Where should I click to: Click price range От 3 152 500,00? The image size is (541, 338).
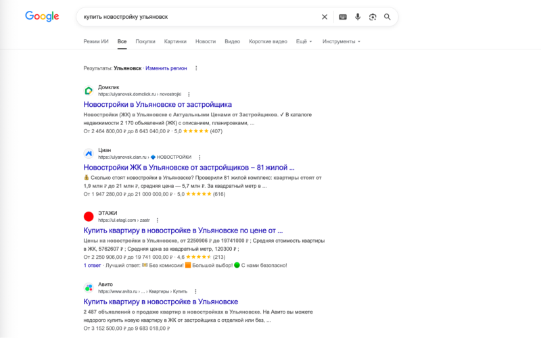pyautogui.click(x=126, y=329)
